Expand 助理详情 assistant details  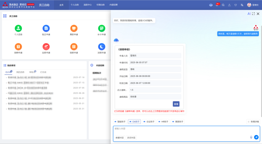[x=253, y=121]
